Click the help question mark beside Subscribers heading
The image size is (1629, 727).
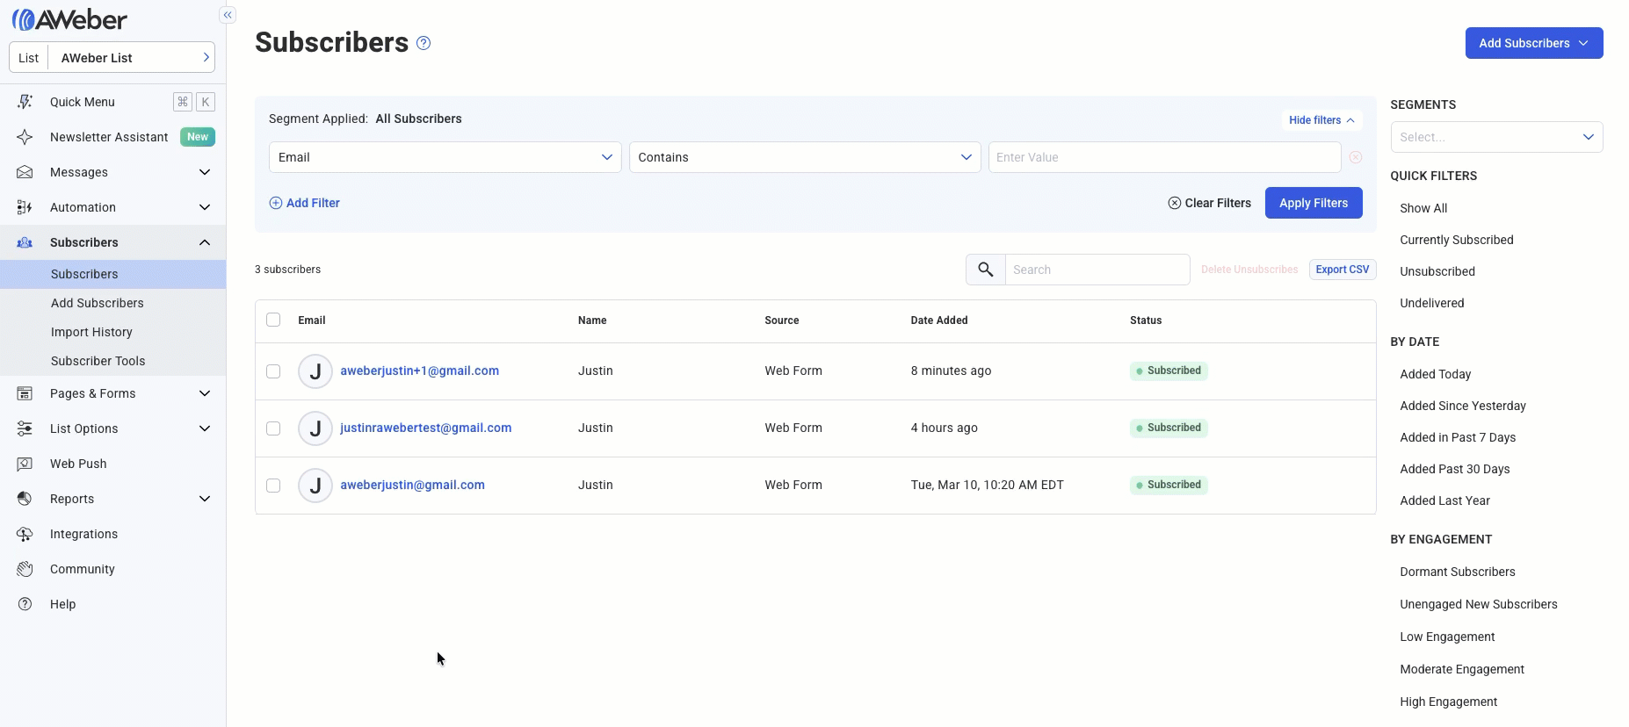pyautogui.click(x=424, y=43)
